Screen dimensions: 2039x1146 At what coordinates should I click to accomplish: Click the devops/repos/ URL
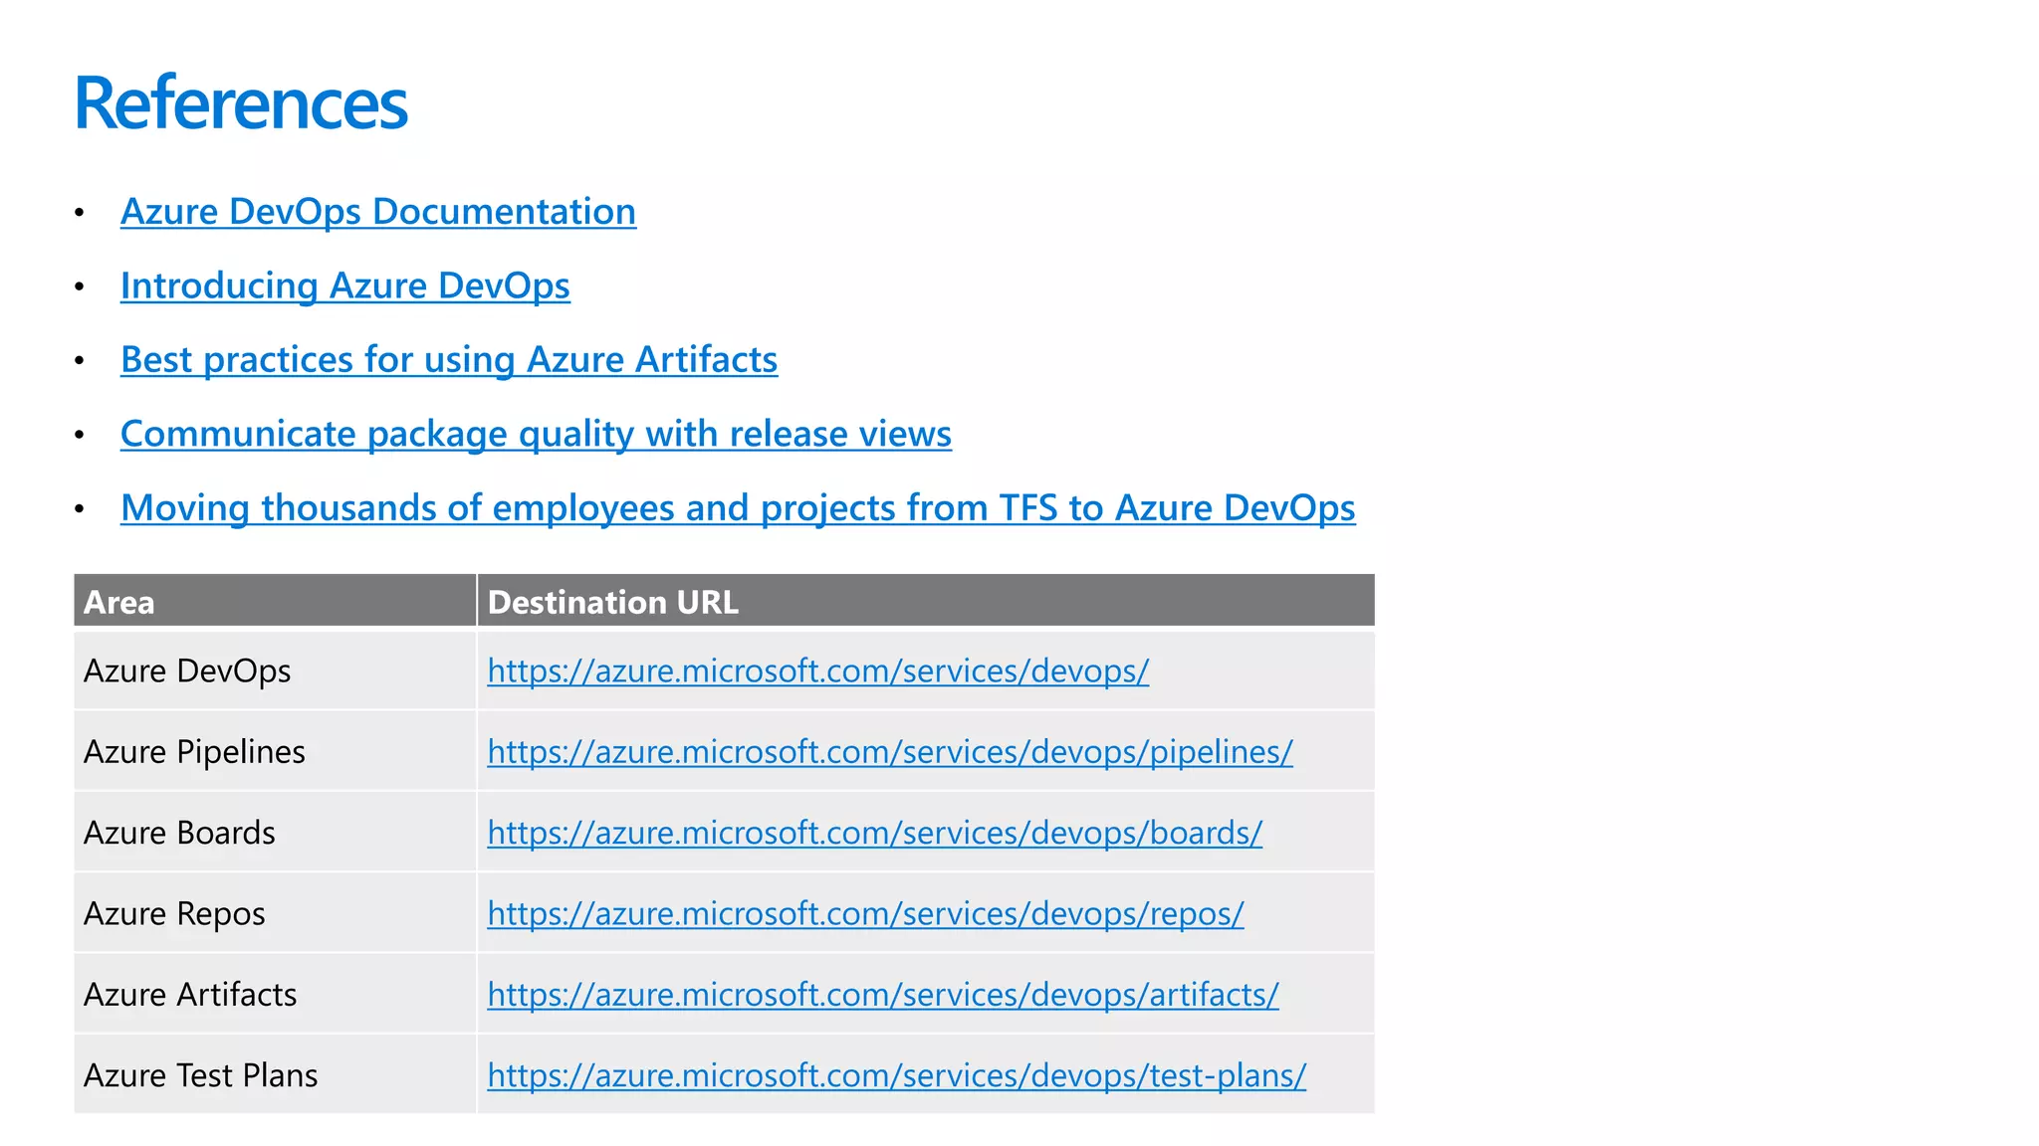tap(865, 914)
